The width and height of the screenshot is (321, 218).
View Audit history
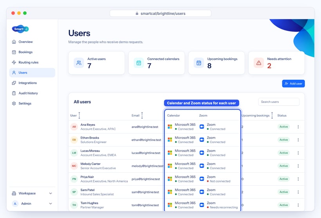(x=32, y=93)
